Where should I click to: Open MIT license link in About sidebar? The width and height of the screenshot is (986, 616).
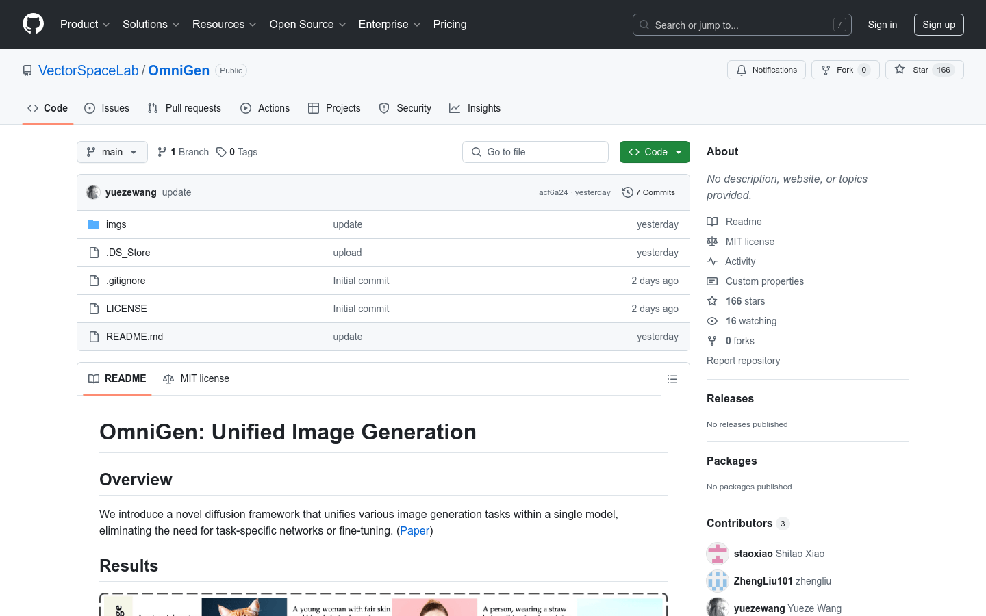point(741,242)
